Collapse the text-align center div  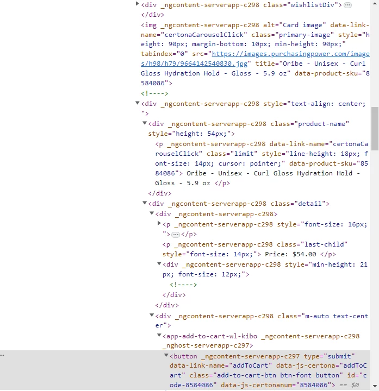pyautogui.click(x=137, y=103)
